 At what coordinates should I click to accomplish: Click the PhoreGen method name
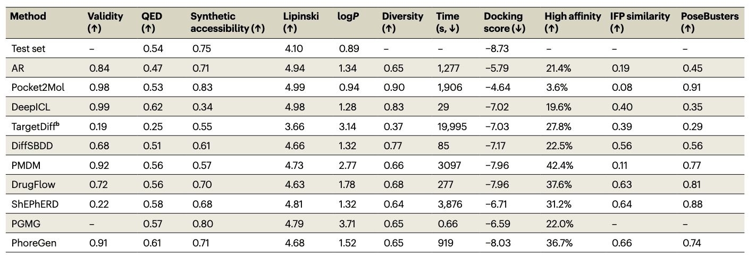(x=33, y=243)
